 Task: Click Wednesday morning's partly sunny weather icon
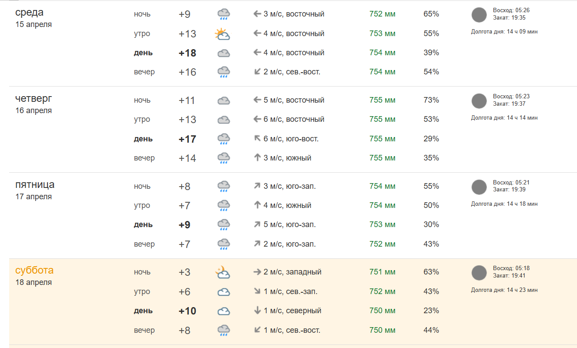pyautogui.click(x=222, y=34)
